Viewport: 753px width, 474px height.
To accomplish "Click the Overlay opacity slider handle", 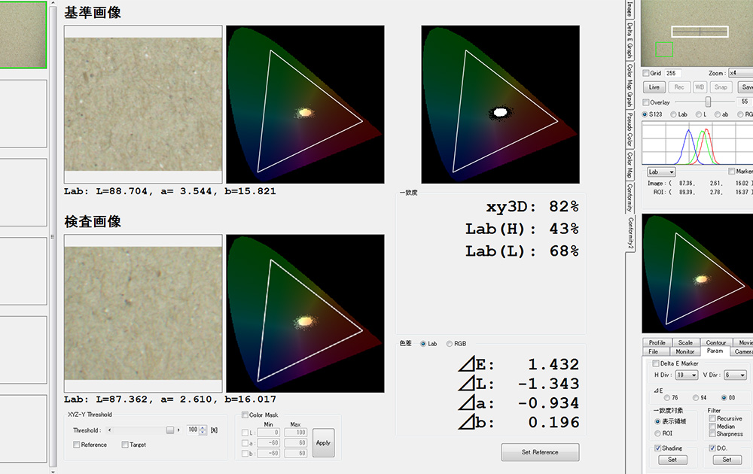I will point(708,102).
